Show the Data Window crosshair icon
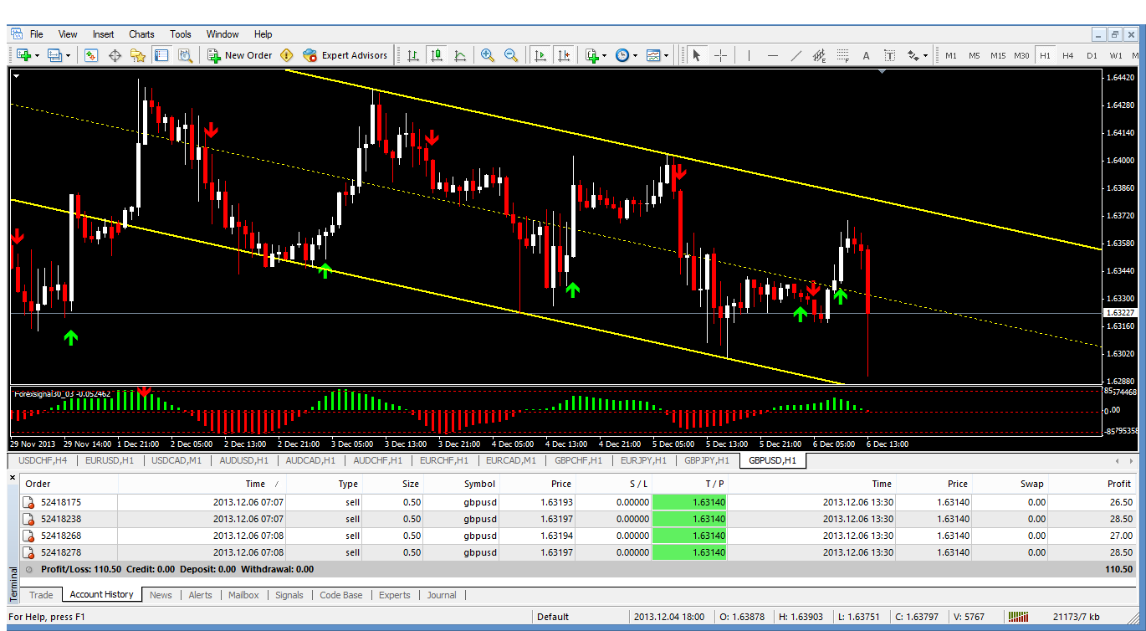Image resolution: width=1146 pixels, height=631 pixels. click(115, 55)
